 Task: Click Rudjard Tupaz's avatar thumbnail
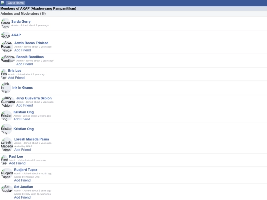pyautogui.click(x=7, y=173)
